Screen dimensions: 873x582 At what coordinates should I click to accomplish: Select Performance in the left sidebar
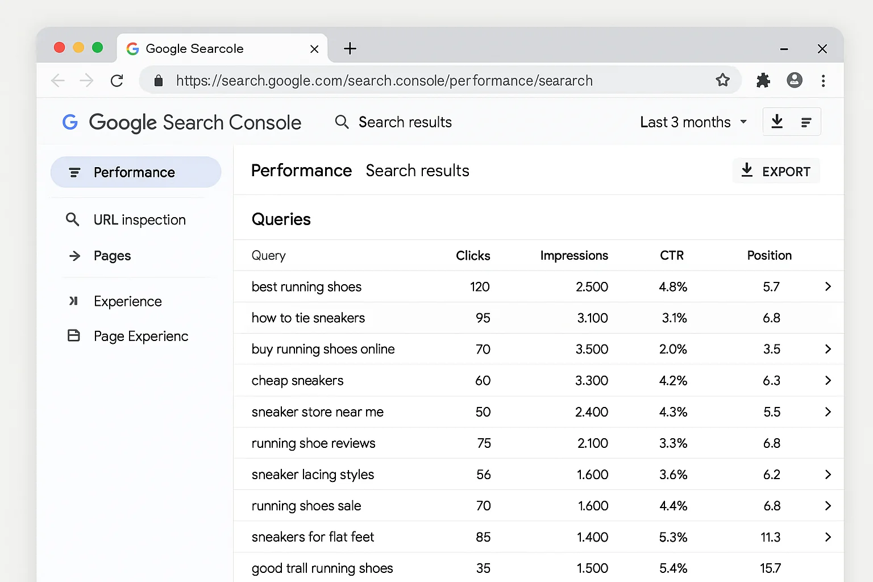tap(135, 172)
